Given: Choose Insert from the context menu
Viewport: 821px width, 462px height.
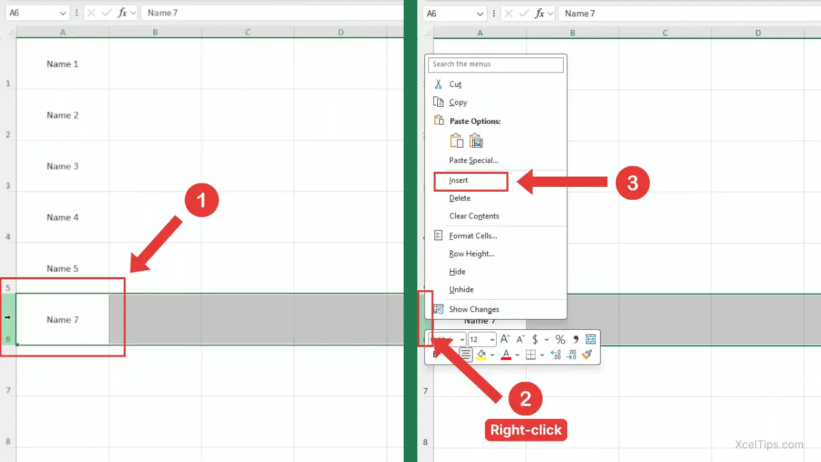Looking at the screenshot, I should click(x=458, y=181).
